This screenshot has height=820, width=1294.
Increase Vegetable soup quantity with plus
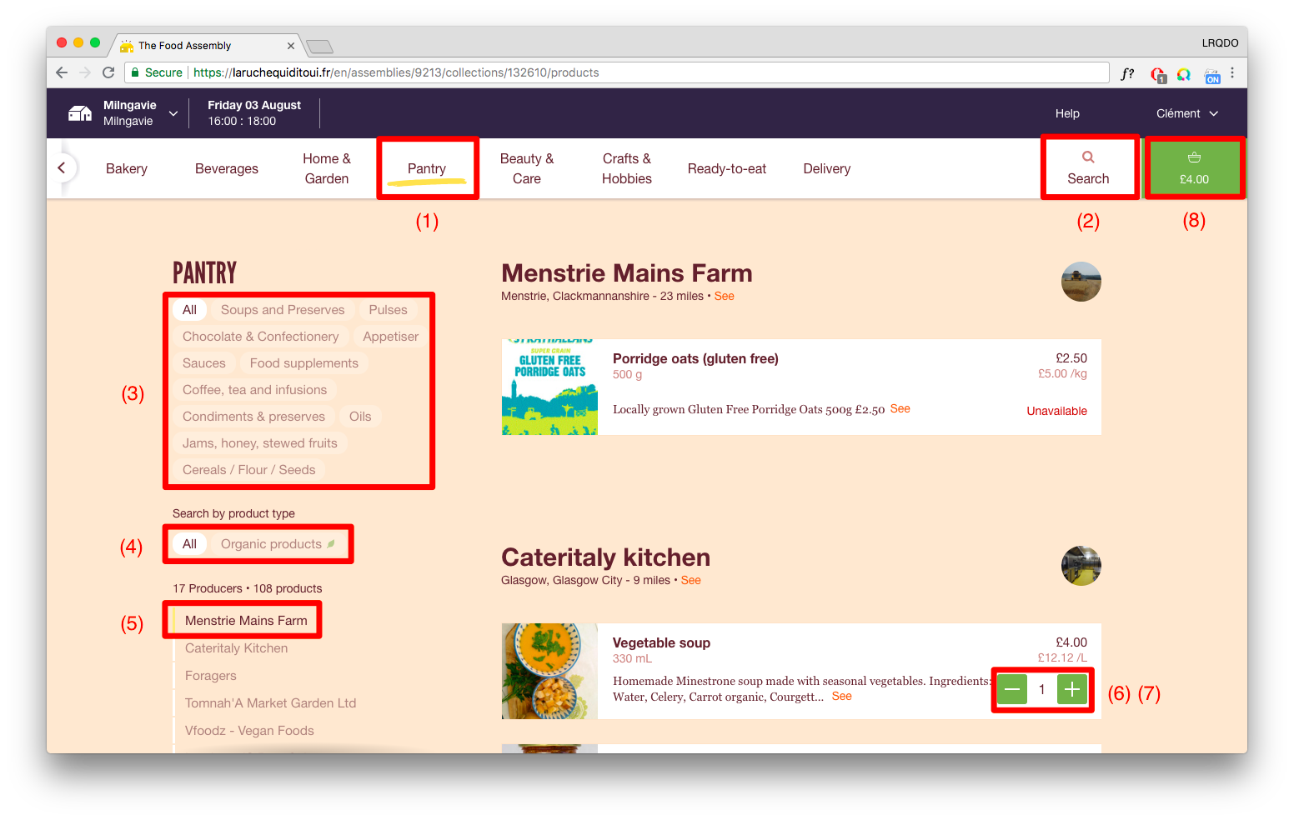[x=1072, y=689]
